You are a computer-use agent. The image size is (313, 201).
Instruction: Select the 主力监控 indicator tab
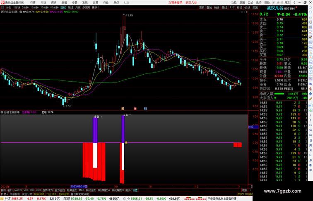(x=60, y=190)
